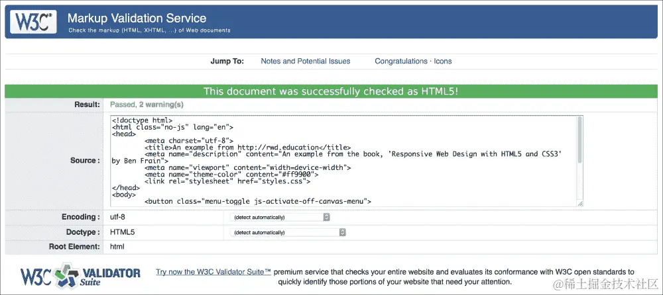Open the Encoding detect automatically dropdown
663x295 pixels.
[x=280, y=217]
